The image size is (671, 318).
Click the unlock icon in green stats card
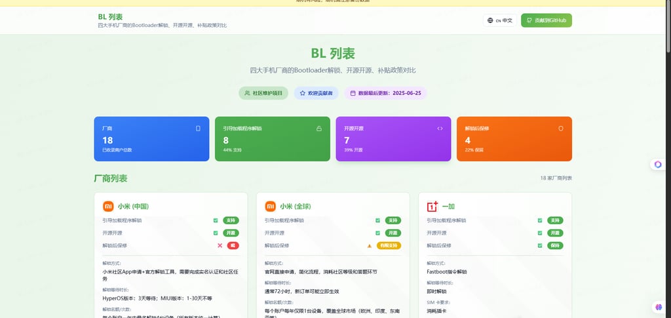tap(319, 128)
